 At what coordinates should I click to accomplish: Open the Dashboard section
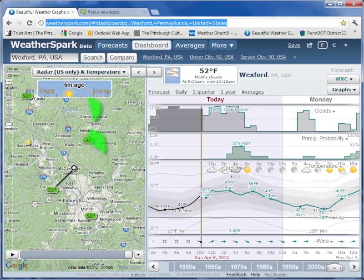[x=152, y=45]
